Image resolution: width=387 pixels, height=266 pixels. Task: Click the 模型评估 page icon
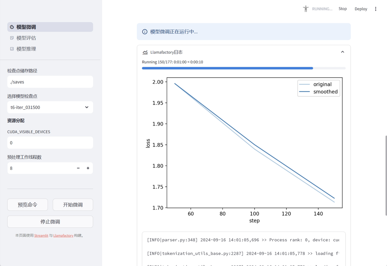coord(12,38)
